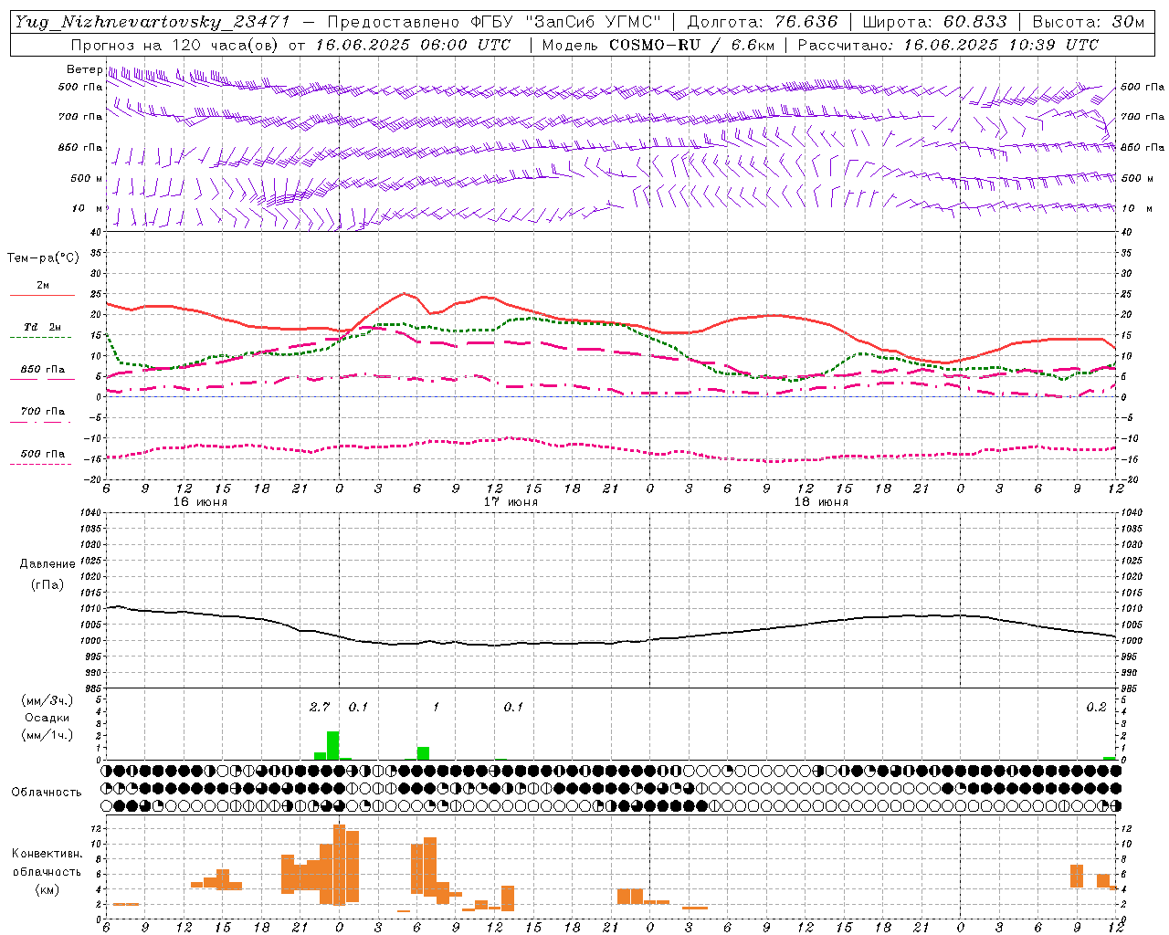Click the 0.2 precipitation amount value
This screenshot has height=935, width=1169.
pos(1096,707)
